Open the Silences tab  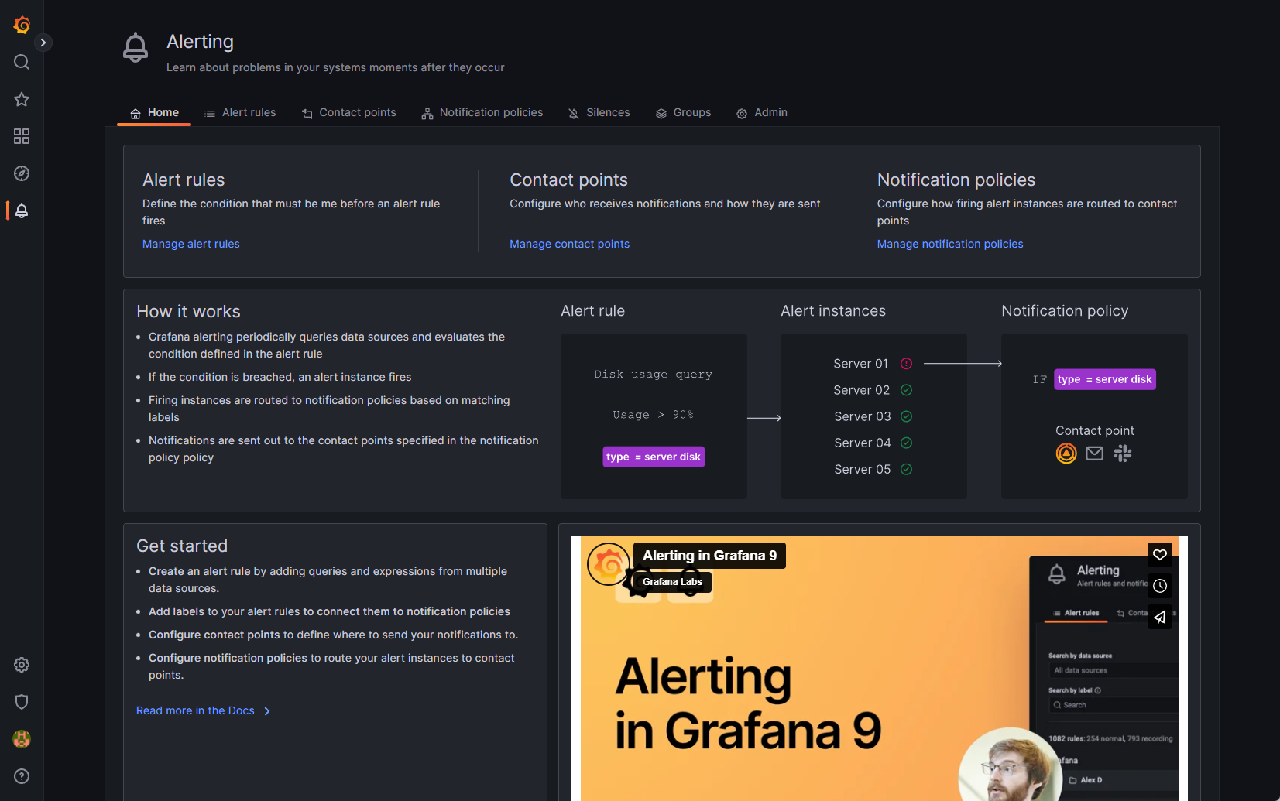(x=599, y=113)
